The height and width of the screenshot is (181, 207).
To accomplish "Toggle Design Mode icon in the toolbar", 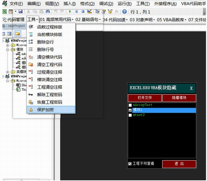I will pyautogui.click(x=90, y=11).
